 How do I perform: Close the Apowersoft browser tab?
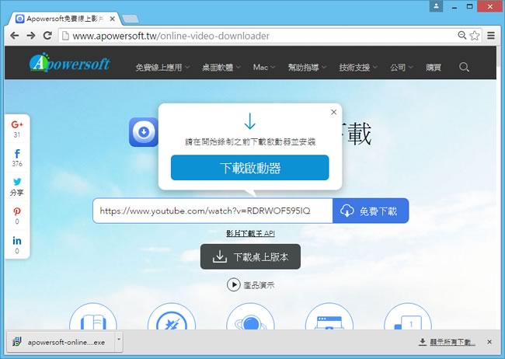[x=113, y=19]
